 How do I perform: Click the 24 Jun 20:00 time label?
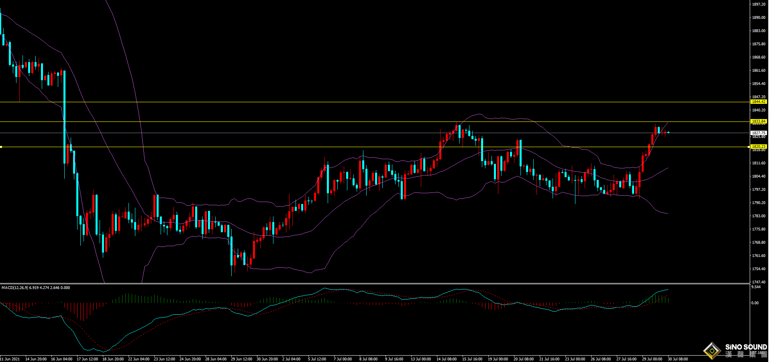(190, 359)
